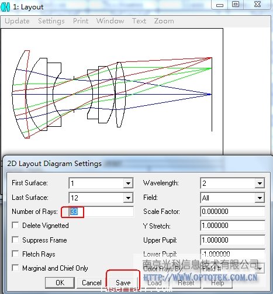Viewport: 273px width, 294px height.
Task: Open the Settings menu
Action: [x=51, y=21]
